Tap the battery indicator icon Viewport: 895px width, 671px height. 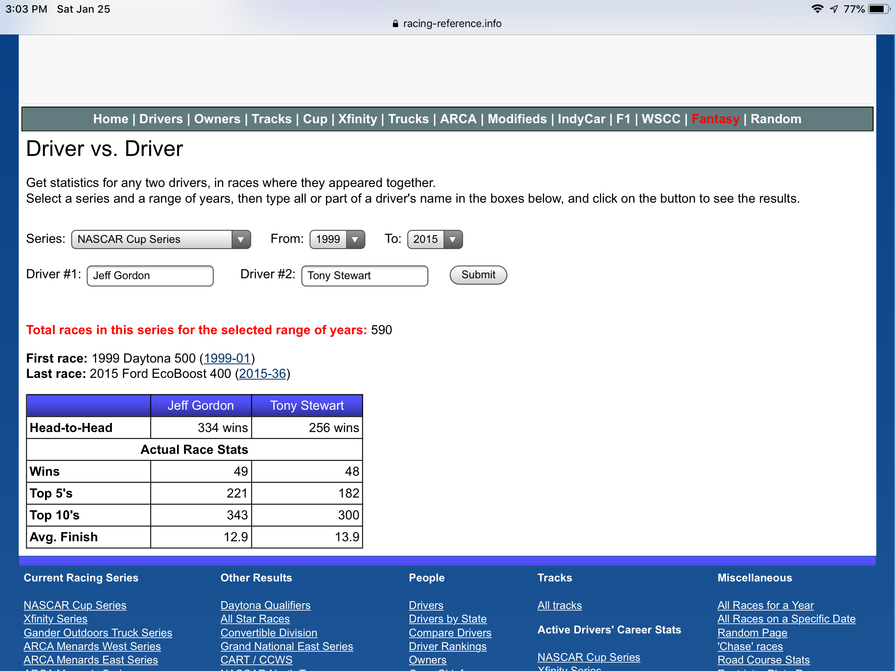coord(879,9)
